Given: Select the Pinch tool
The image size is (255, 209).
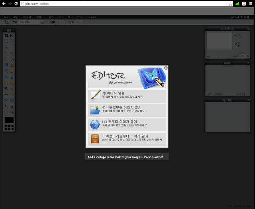Looking at the screenshot, I should (x=12, y=100).
